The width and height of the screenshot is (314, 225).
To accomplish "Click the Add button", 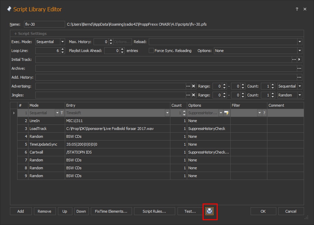I will tap(21, 211).
